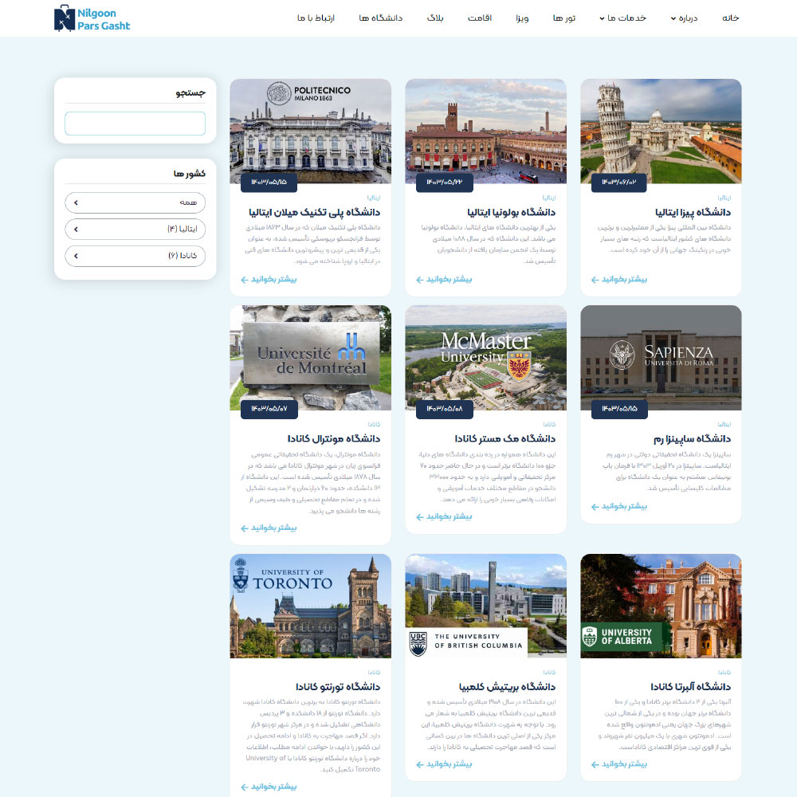Open the Université de Montréal thumbnail
The image size is (797, 797).
pos(311,358)
